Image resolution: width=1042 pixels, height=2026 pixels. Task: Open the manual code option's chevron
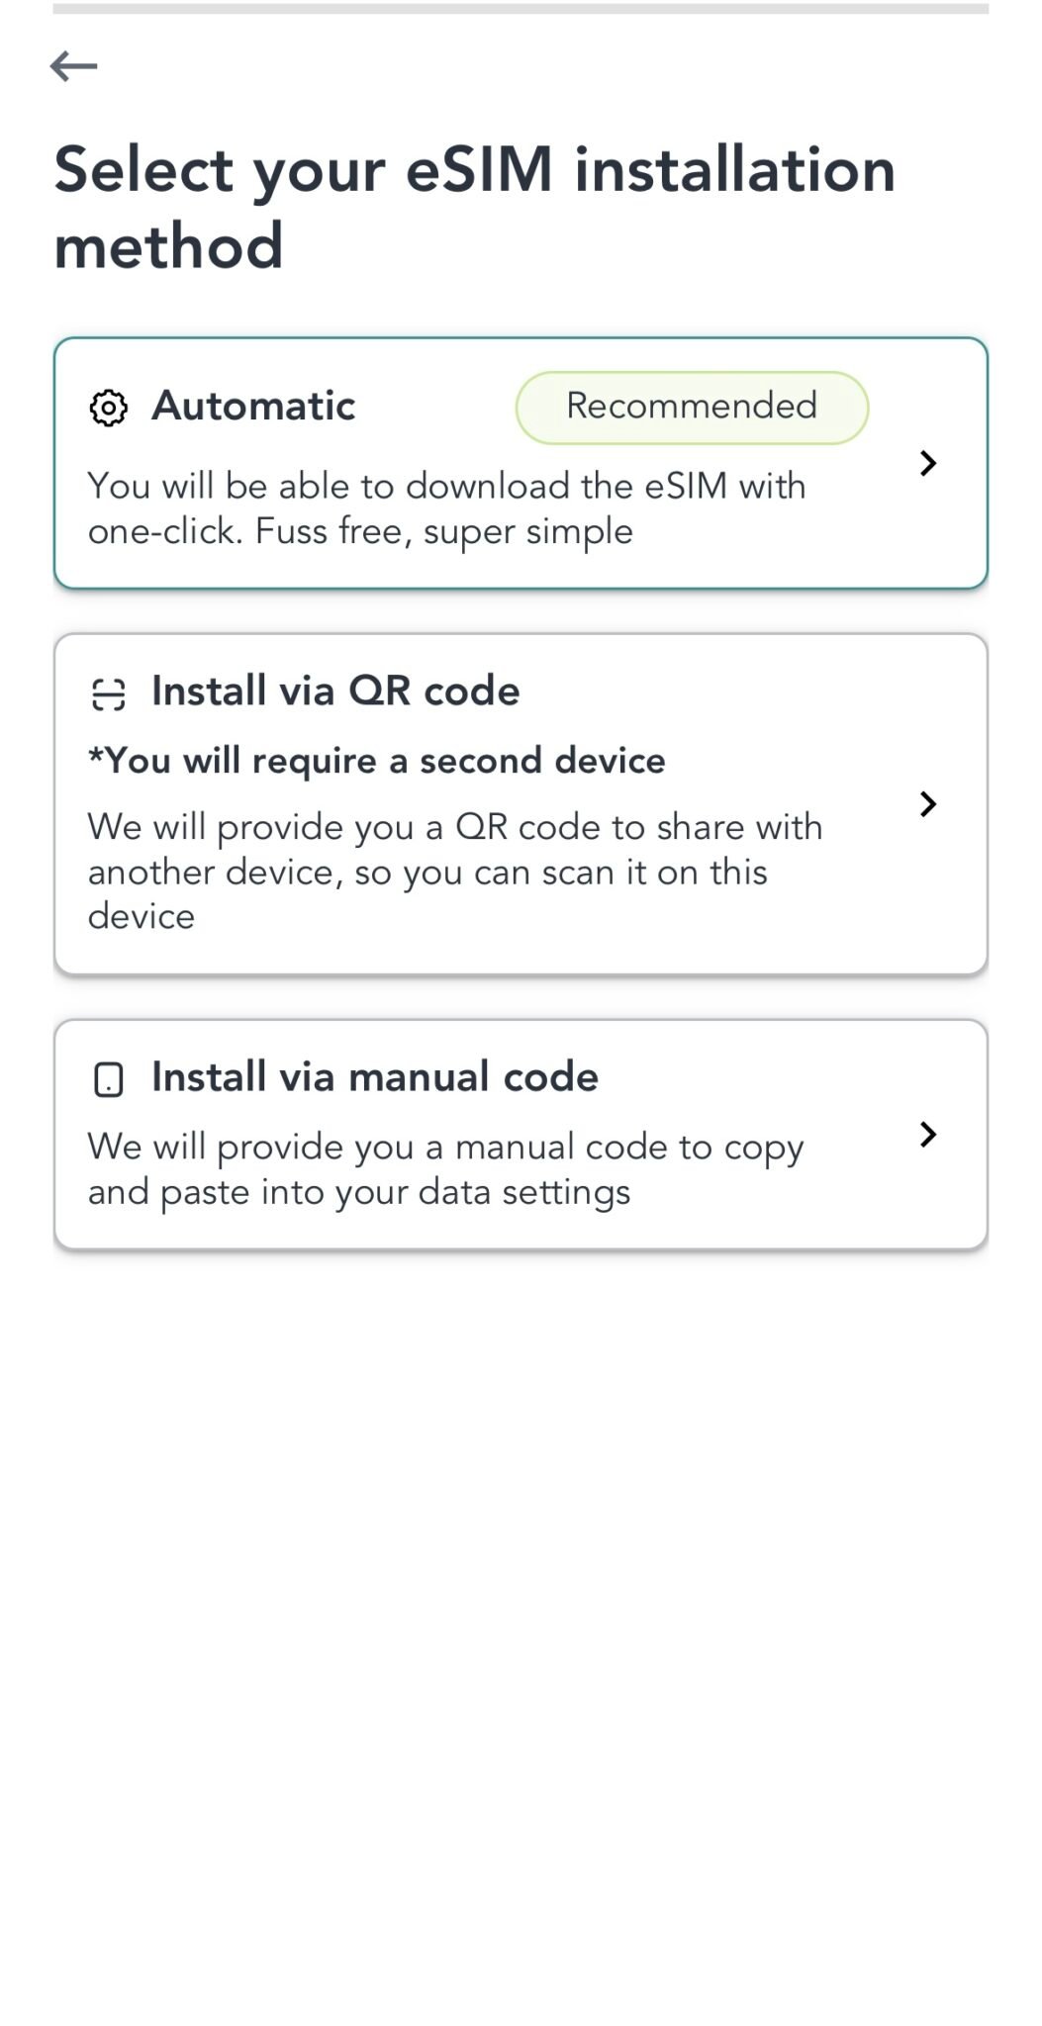tap(927, 1135)
